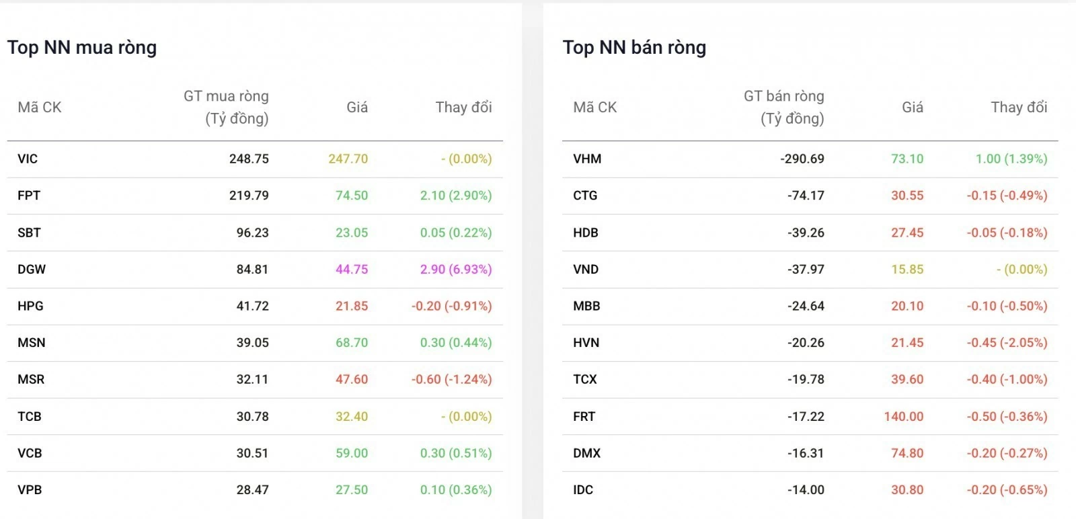Click HDB net-sell value -39.26
This screenshot has width=1076, height=519.
pos(806,233)
